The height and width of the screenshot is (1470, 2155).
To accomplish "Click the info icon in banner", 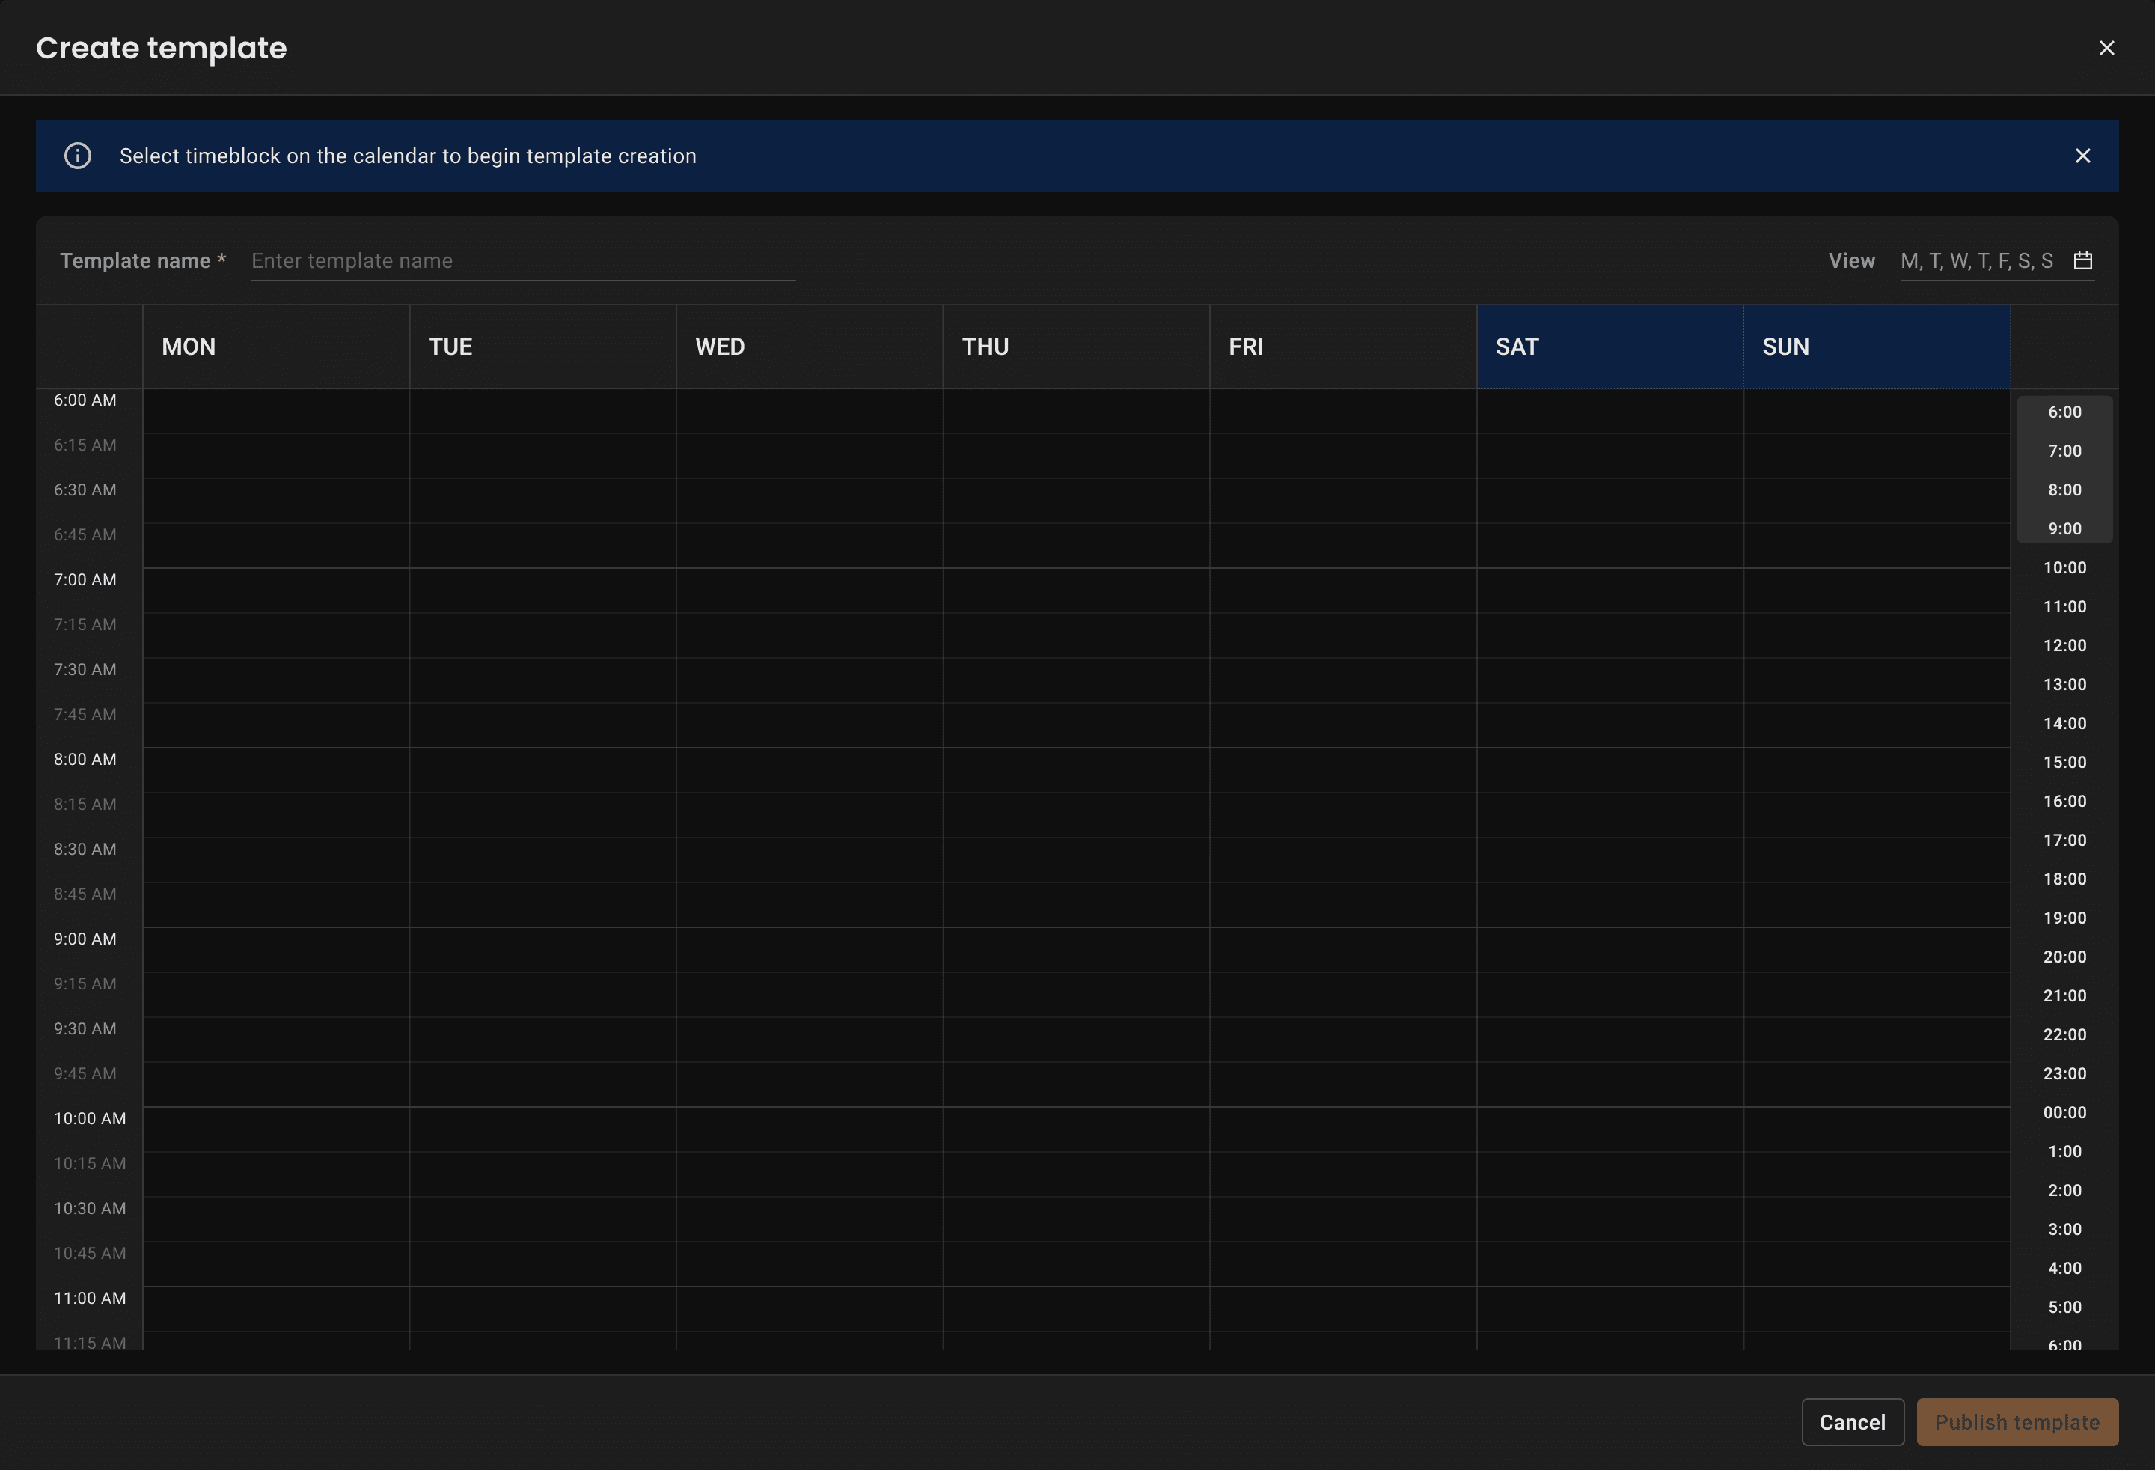I will pos(78,156).
